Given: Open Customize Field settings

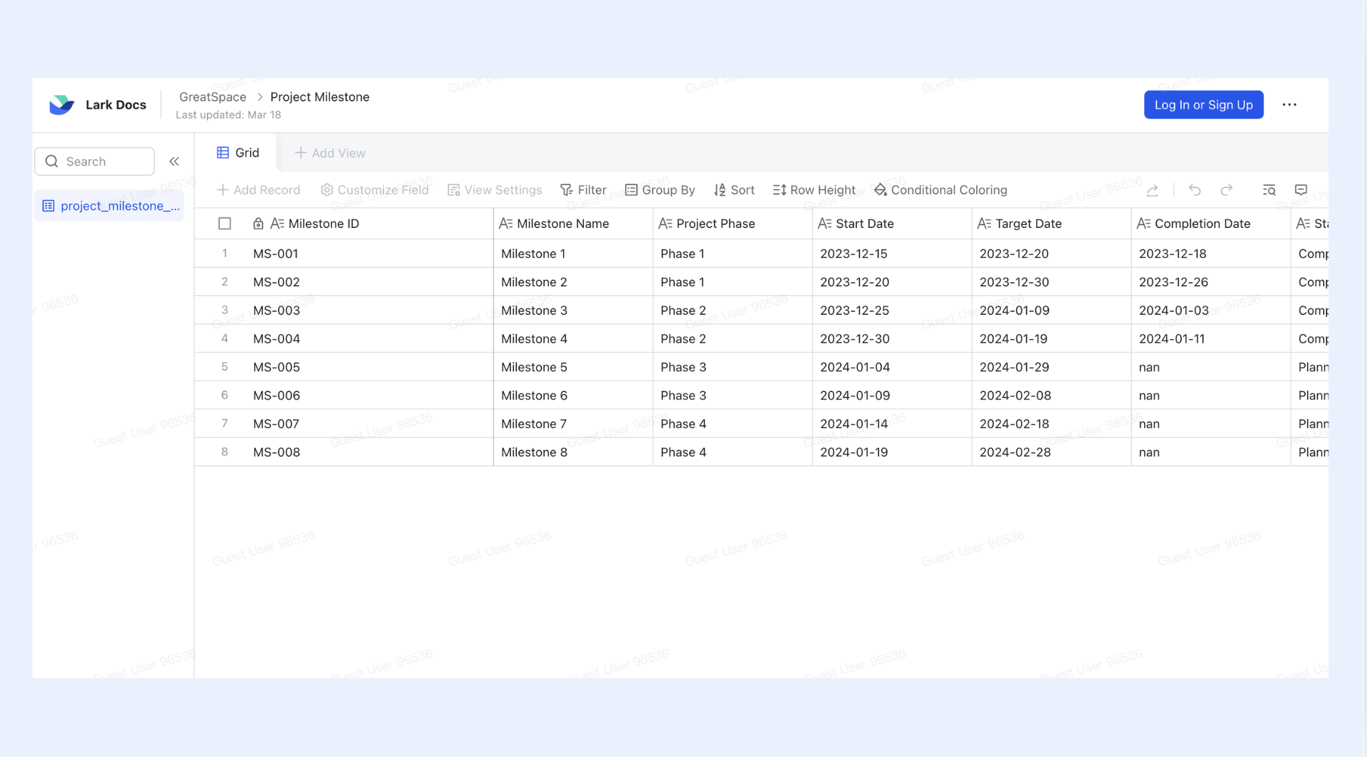Looking at the screenshot, I should (374, 190).
